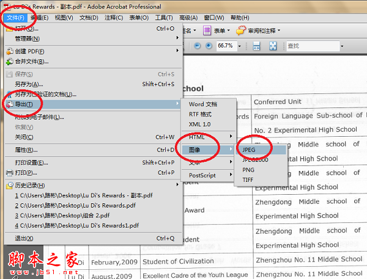Click the 导出 export menu icon
The width and height of the screenshot is (367, 279).
tap(10, 104)
